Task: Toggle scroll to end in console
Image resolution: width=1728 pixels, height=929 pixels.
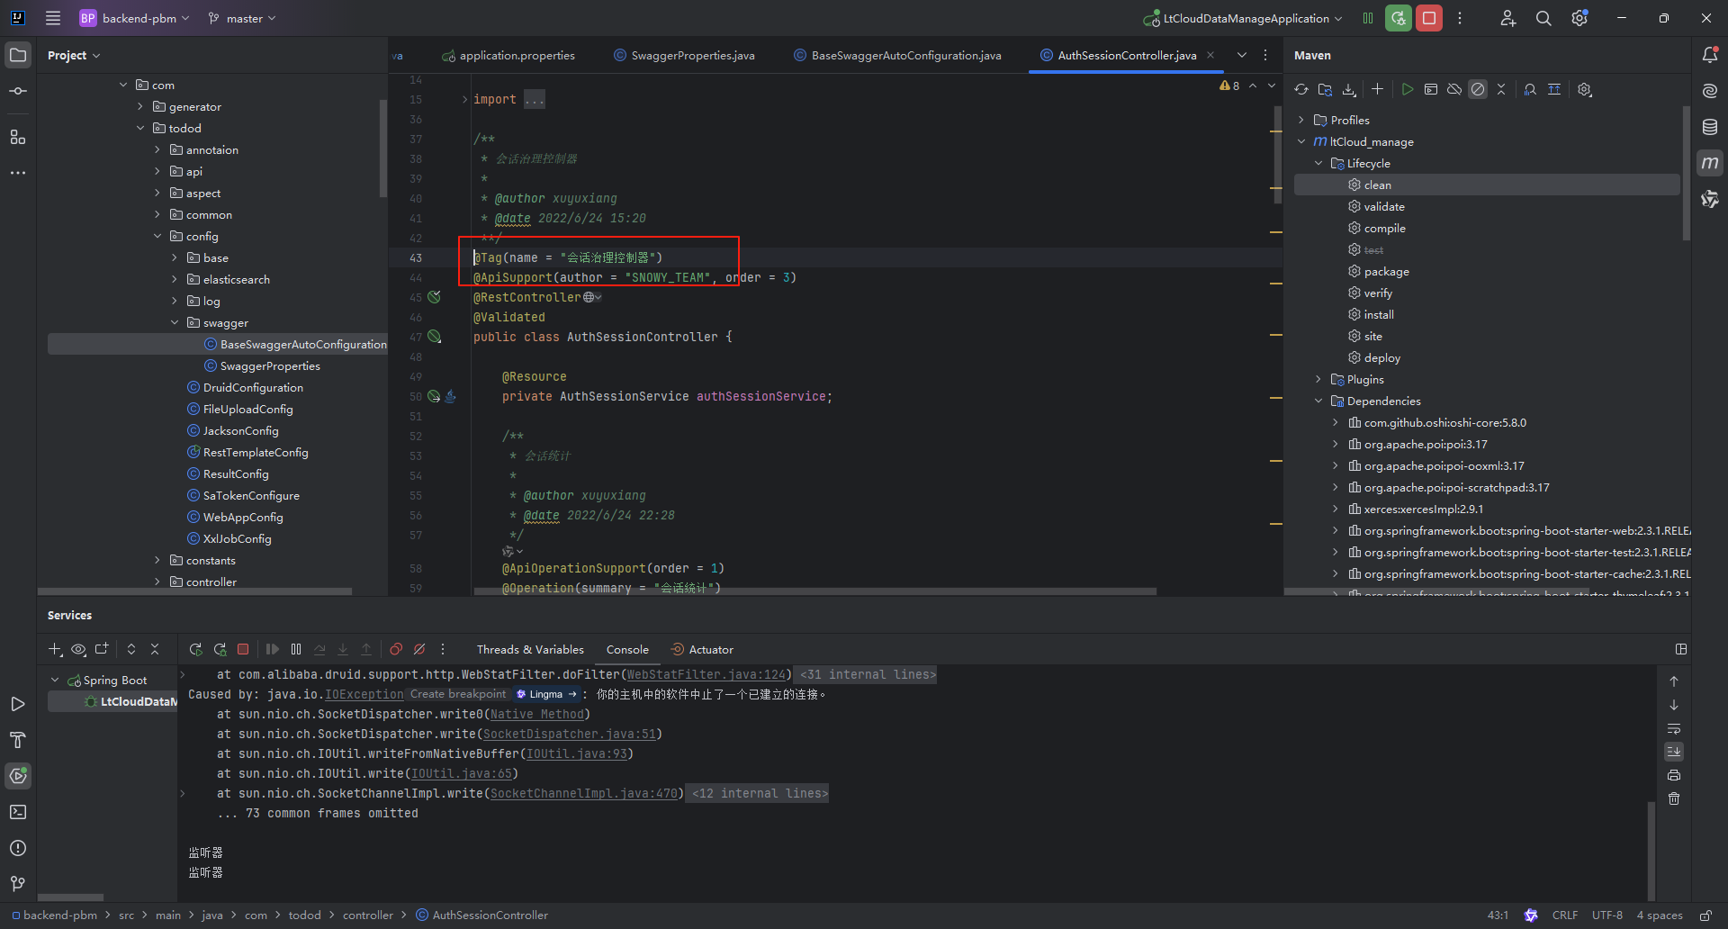Action: tap(1674, 752)
